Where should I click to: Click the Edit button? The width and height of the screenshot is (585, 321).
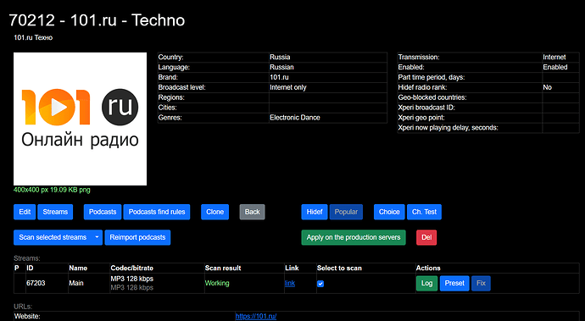click(25, 212)
